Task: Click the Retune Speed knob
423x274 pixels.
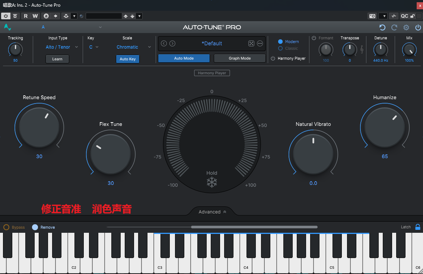Action: pyautogui.click(x=39, y=127)
